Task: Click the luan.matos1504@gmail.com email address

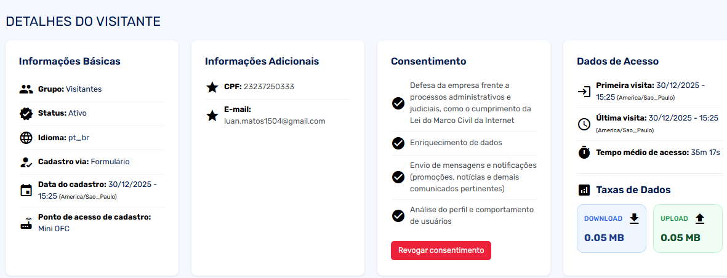Action: (275, 121)
